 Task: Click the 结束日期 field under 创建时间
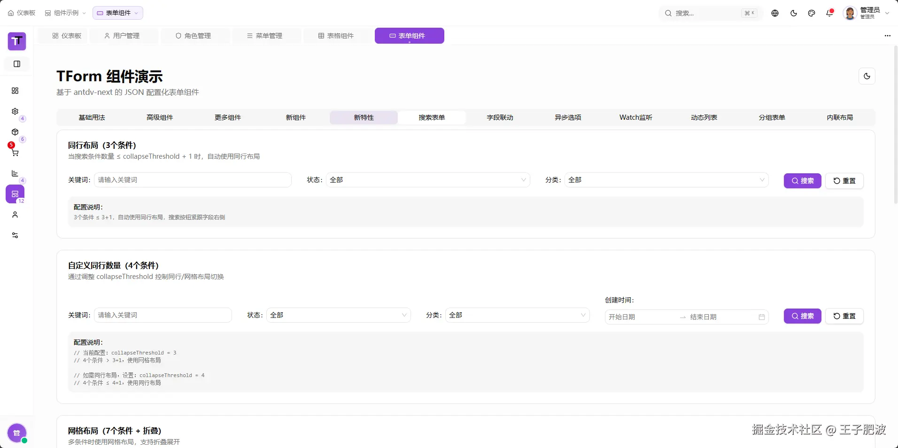click(722, 317)
